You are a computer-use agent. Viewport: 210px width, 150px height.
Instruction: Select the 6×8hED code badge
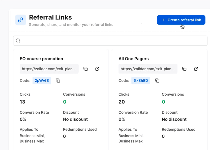(x=141, y=80)
